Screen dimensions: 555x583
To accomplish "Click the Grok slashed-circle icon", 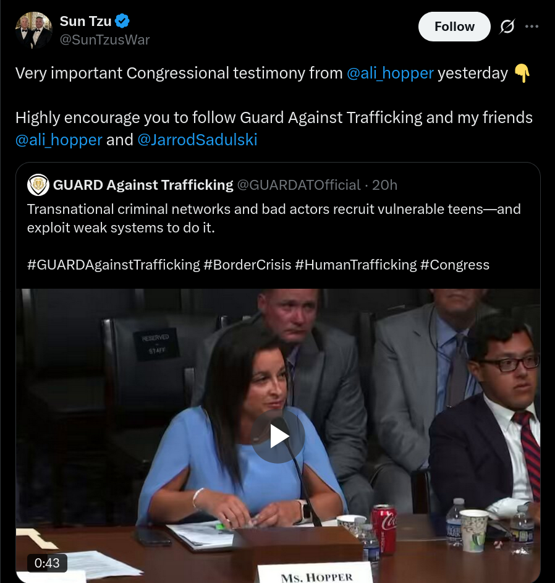I will 507,27.
